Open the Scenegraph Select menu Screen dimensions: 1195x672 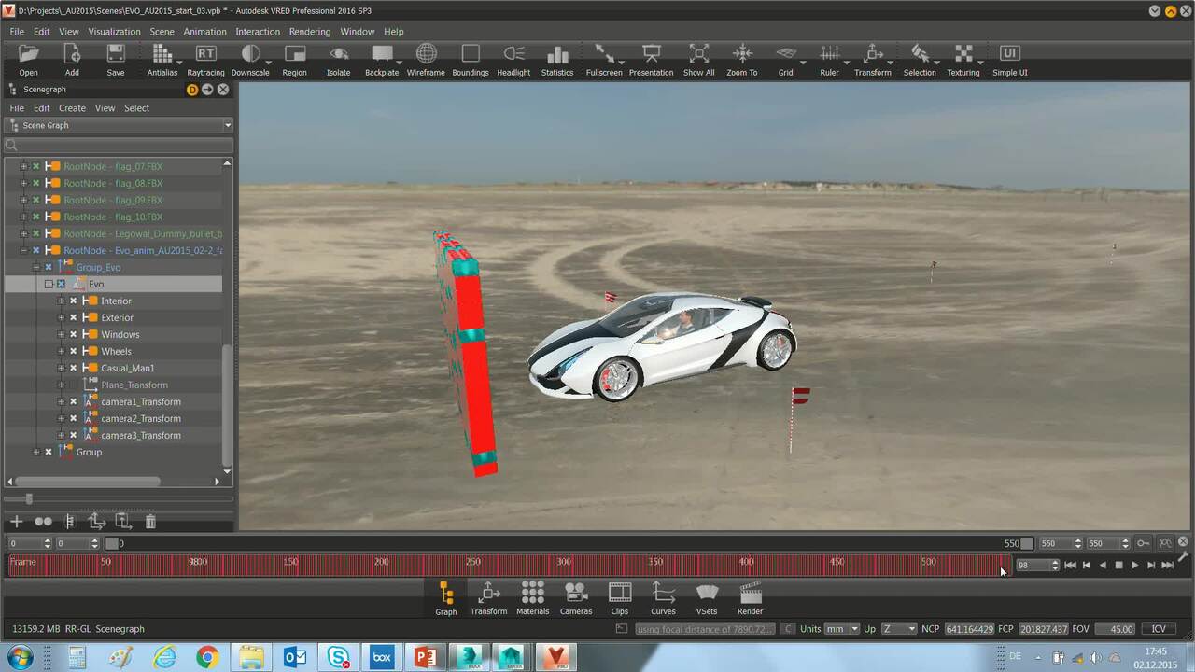pyautogui.click(x=136, y=108)
